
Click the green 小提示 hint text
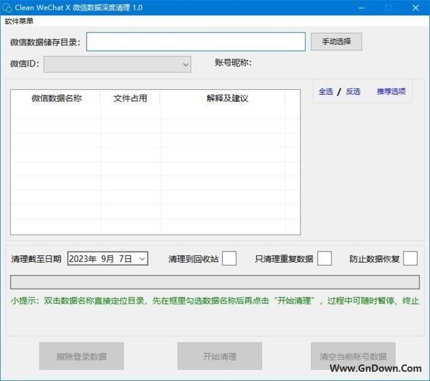[215, 300]
